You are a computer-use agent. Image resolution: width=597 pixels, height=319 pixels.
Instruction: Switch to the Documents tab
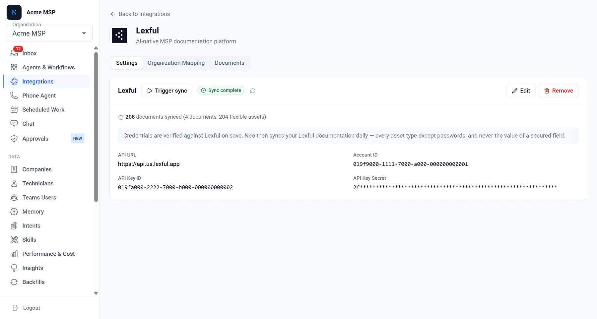230,63
